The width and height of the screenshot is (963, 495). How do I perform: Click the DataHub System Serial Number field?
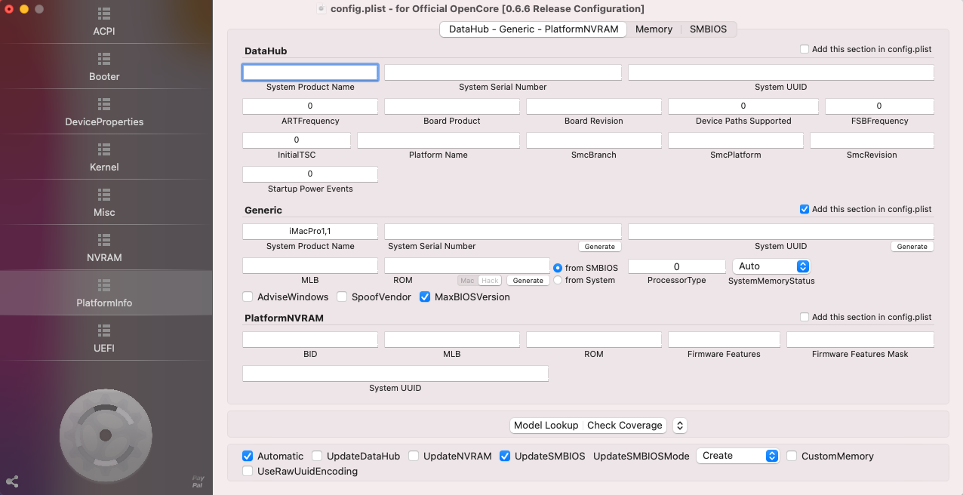pyautogui.click(x=503, y=72)
